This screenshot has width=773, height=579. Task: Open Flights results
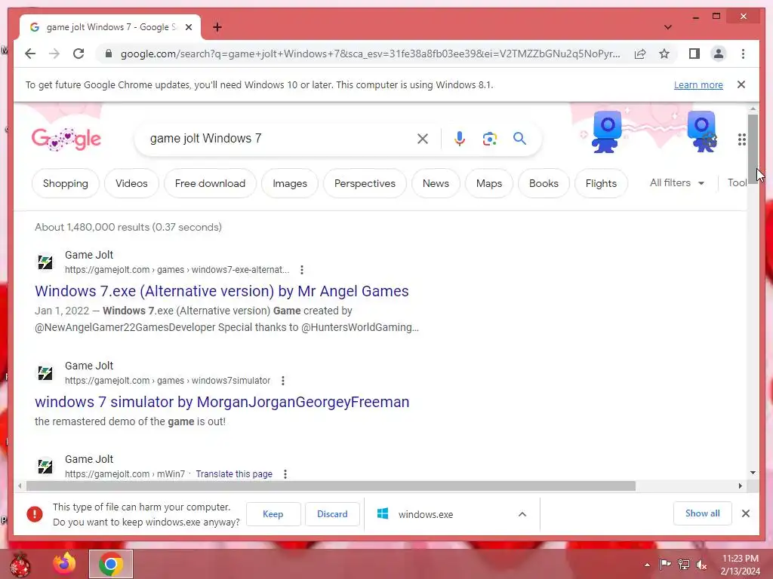(x=601, y=183)
